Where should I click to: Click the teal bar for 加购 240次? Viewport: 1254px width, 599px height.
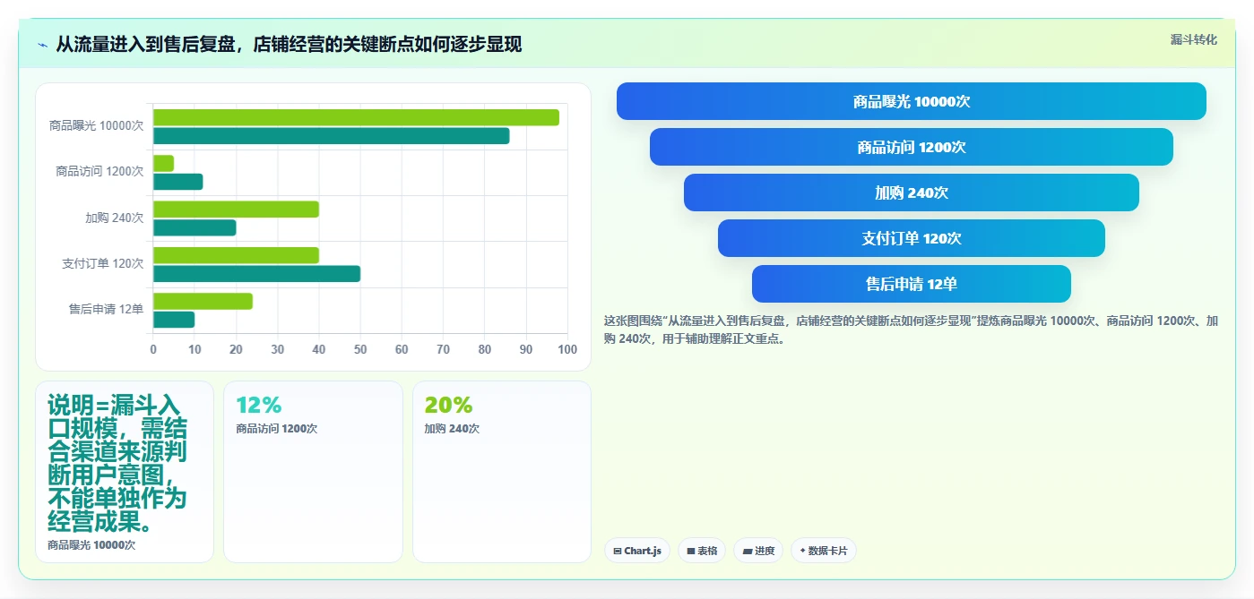click(x=195, y=227)
